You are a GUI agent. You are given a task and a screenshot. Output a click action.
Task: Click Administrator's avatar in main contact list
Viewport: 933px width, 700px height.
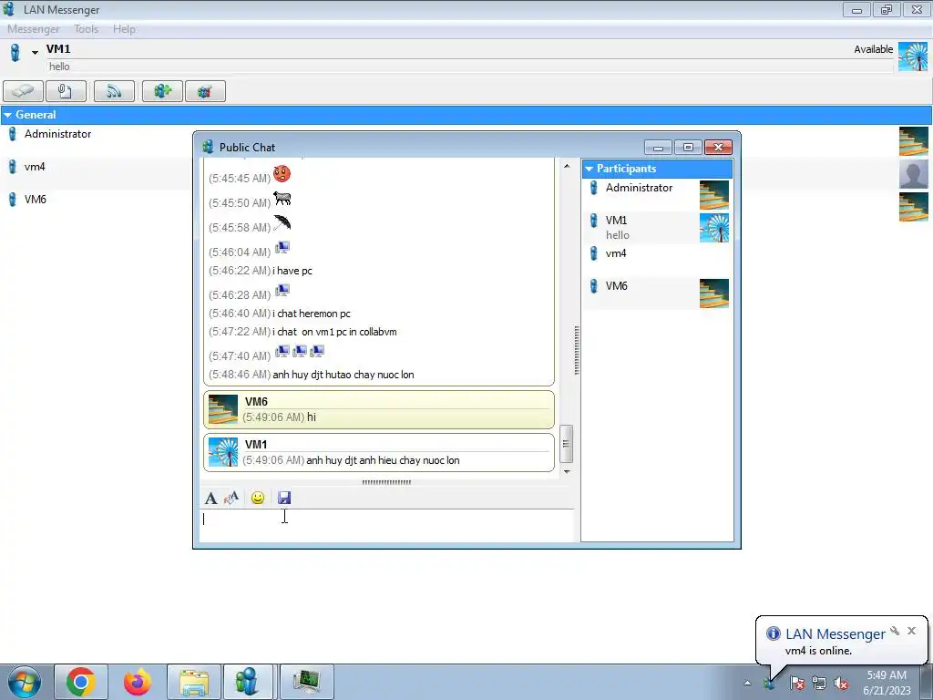(913, 141)
